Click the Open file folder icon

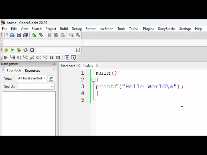point(12,35)
